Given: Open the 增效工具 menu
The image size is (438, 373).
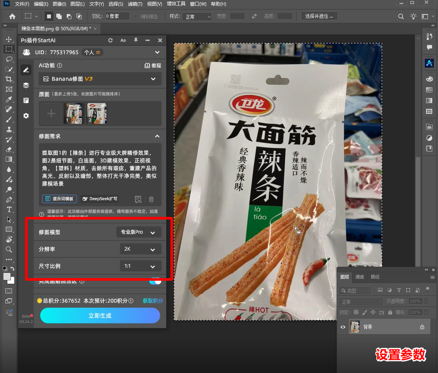Looking at the screenshot, I should click(x=176, y=4).
